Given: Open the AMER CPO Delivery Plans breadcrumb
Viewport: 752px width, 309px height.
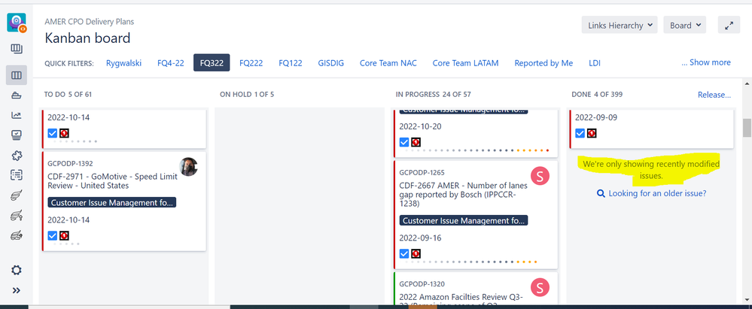Looking at the screenshot, I should pos(90,22).
